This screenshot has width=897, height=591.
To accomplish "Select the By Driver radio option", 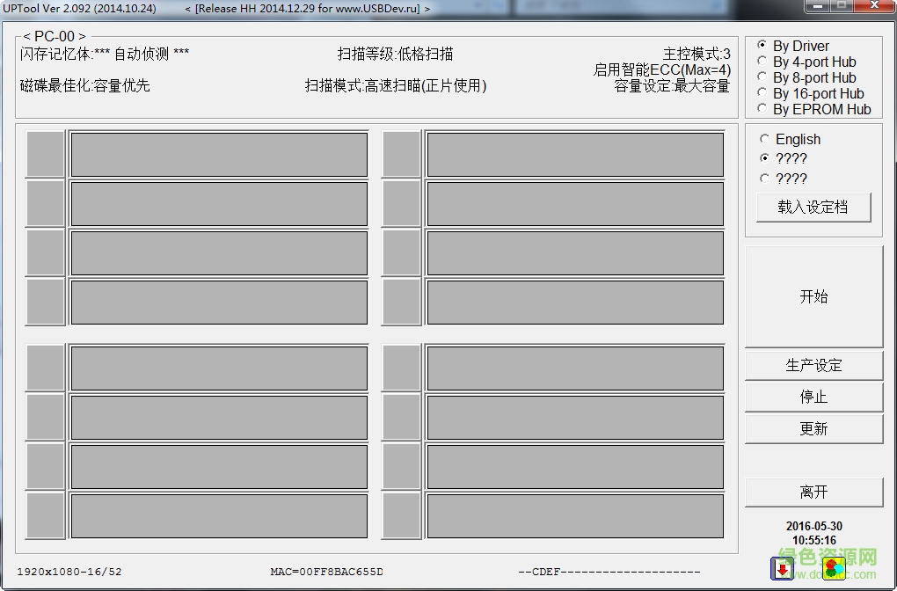I will point(762,46).
